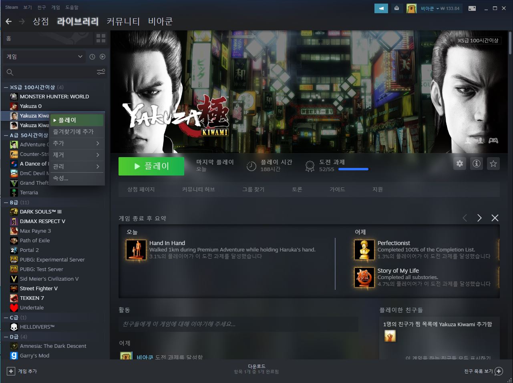
Task: Select 속성... in the context menu
Action: pyautogui.click(x=77, y=178)
